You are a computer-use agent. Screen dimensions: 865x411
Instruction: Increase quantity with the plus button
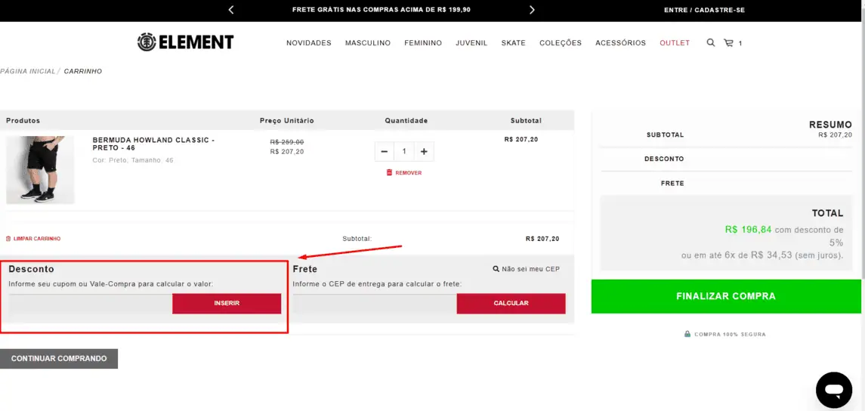coord(424,151)
